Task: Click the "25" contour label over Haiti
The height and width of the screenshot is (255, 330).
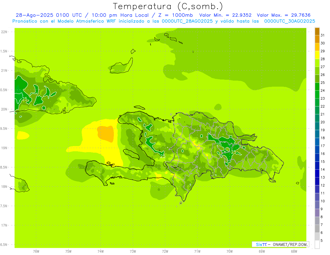Action: tap(163, 156)
